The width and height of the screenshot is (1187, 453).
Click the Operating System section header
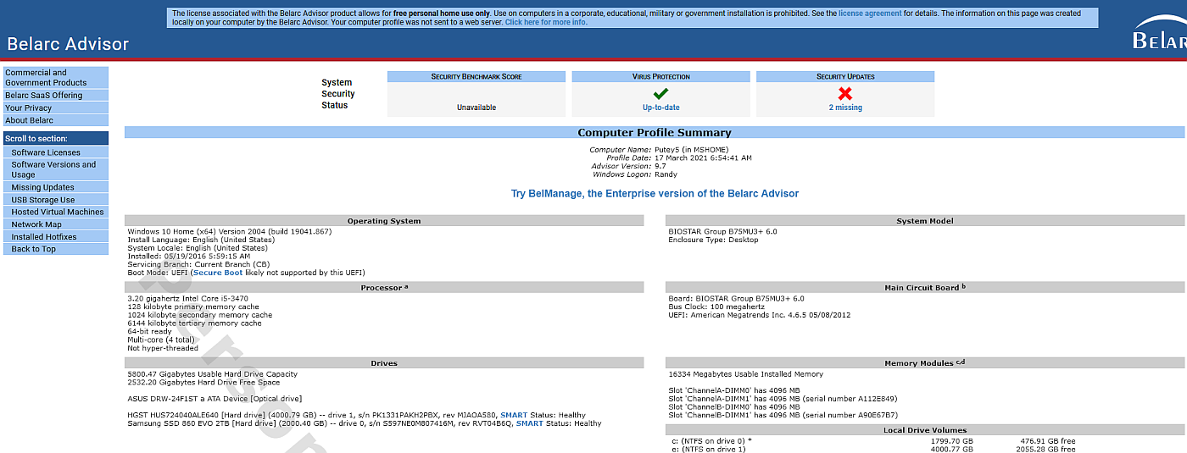pyautogui.click(x=384, y=221)
